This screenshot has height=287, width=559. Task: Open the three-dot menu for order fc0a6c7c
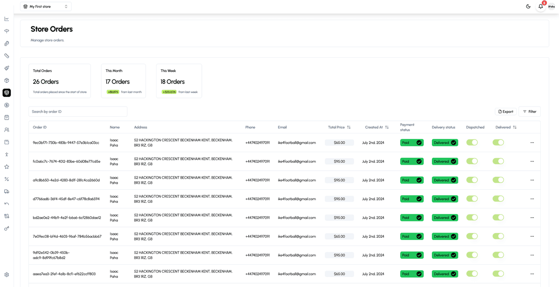pos(532,161)
